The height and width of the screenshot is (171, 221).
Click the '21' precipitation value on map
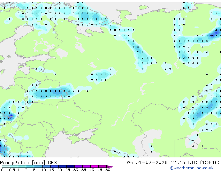[x=212, y=36]
